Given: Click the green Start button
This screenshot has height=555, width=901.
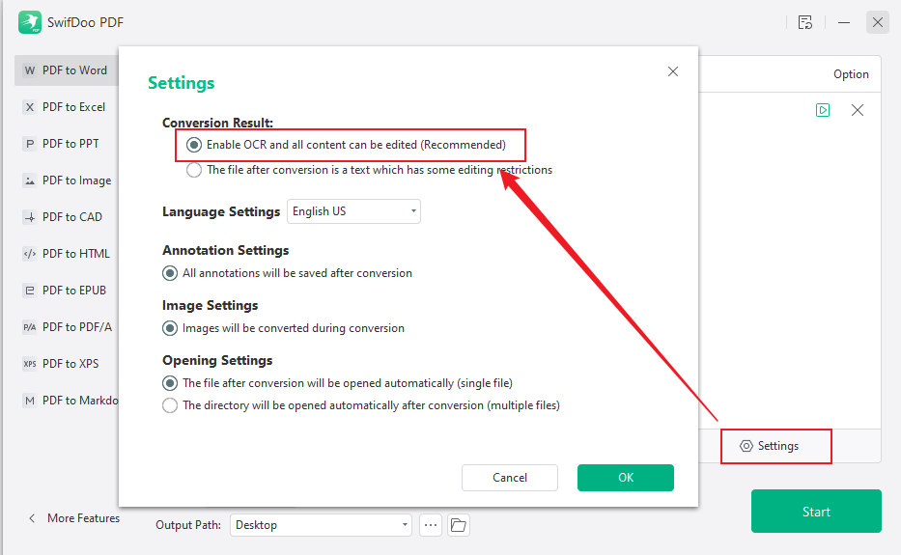Looking at the screenshot, I should [x=816, y=512].
